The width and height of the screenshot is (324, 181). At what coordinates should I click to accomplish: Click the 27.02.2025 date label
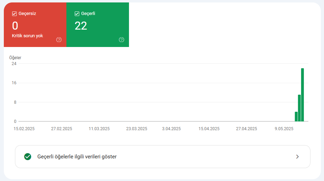coord(62,129)
